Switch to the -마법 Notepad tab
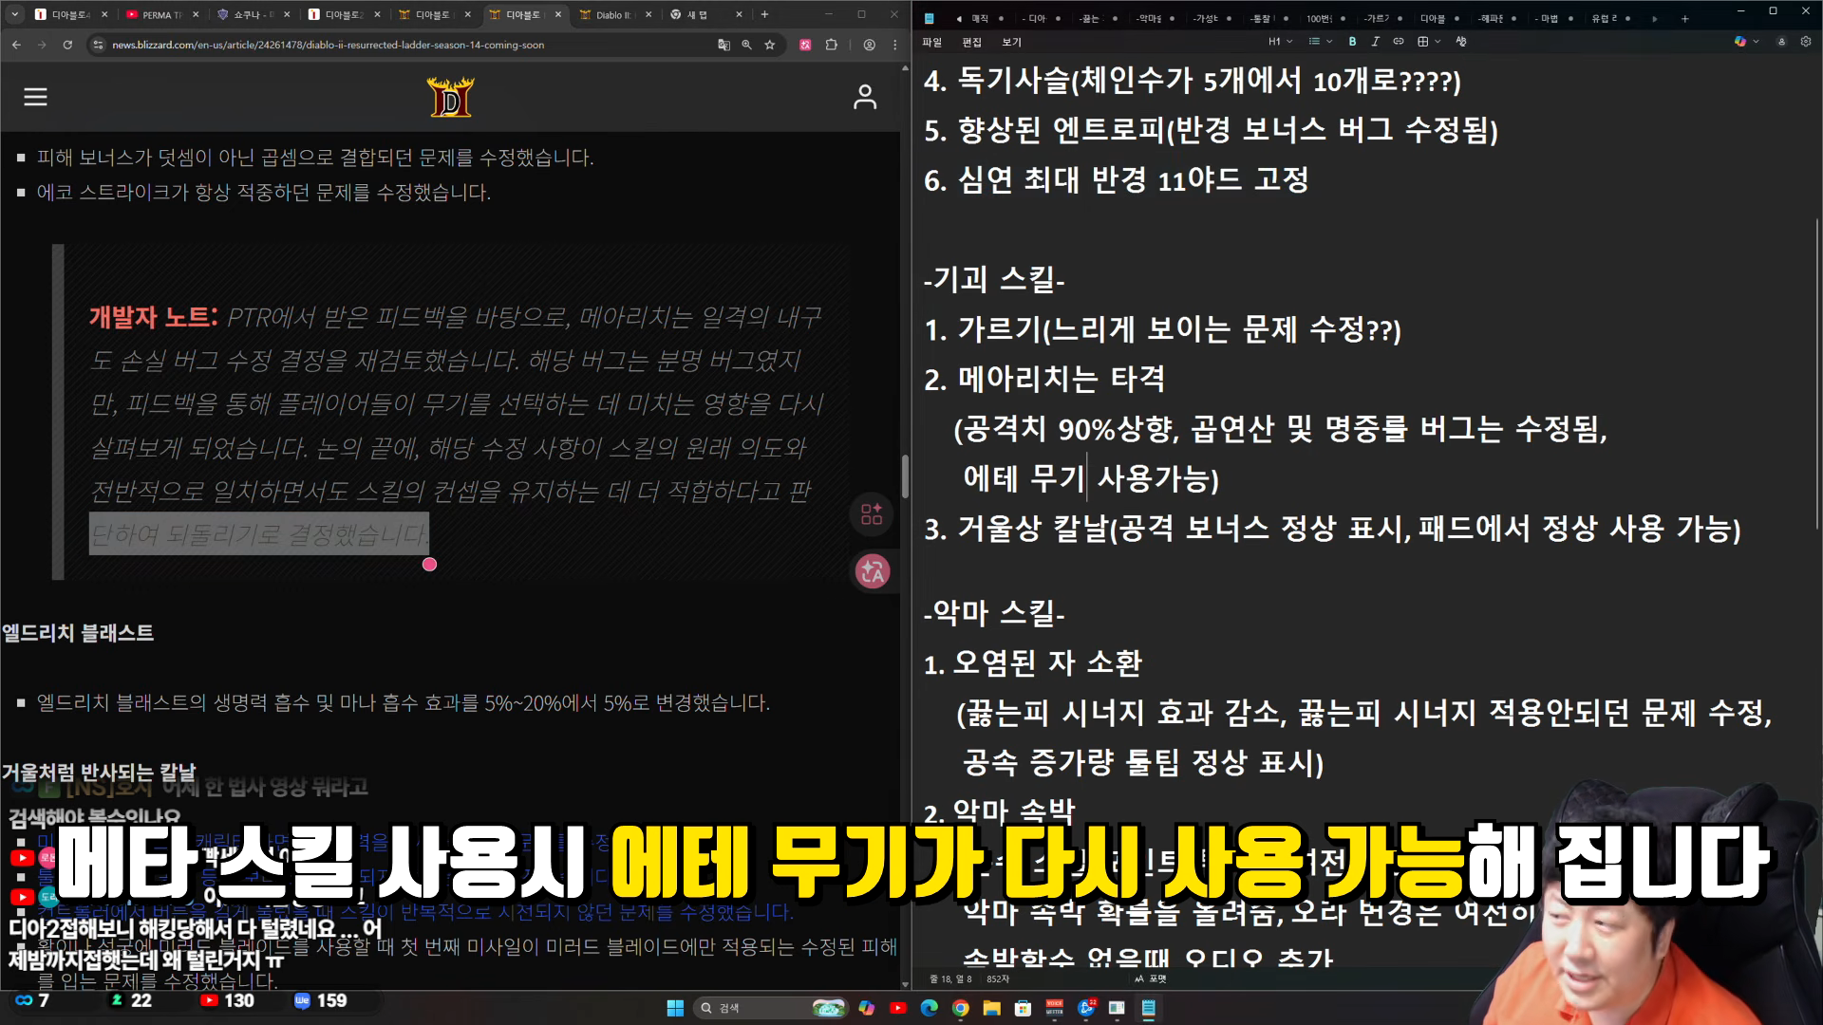The height and width of the screenshot is (1025, 1823). [1545, 18]
